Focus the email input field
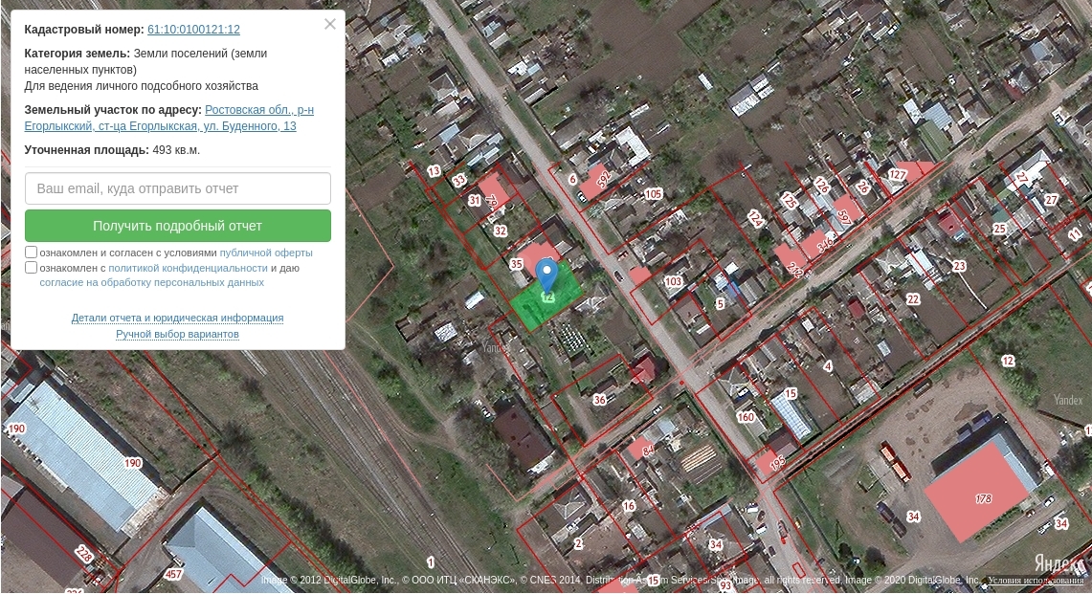 click(x=178, y=188)
